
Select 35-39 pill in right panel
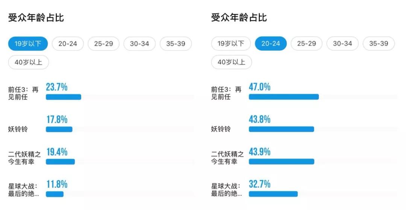point(379,44)
